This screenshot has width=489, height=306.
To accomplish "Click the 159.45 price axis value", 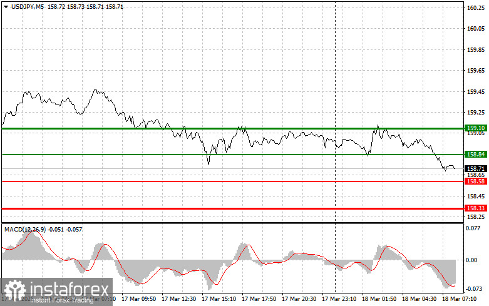I will click(476, 92).
